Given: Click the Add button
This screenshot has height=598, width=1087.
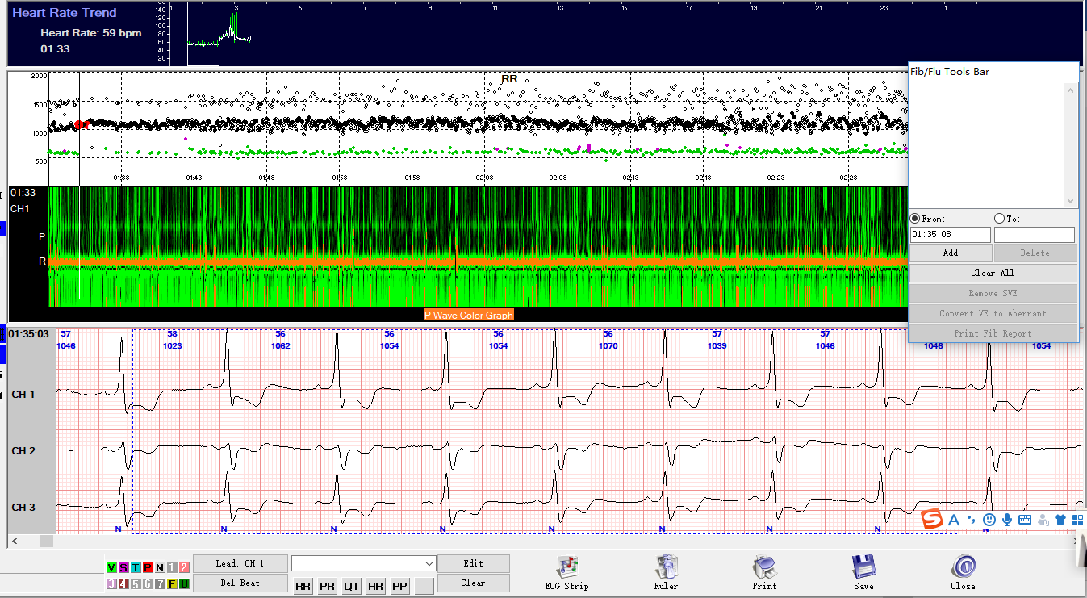Looking at the screenshot, I should click(951, 253).
